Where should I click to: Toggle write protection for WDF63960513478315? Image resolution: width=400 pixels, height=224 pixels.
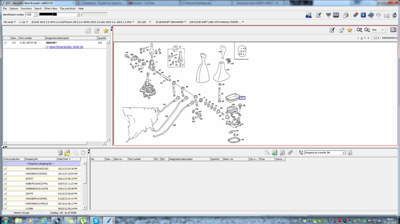(5, 204)
